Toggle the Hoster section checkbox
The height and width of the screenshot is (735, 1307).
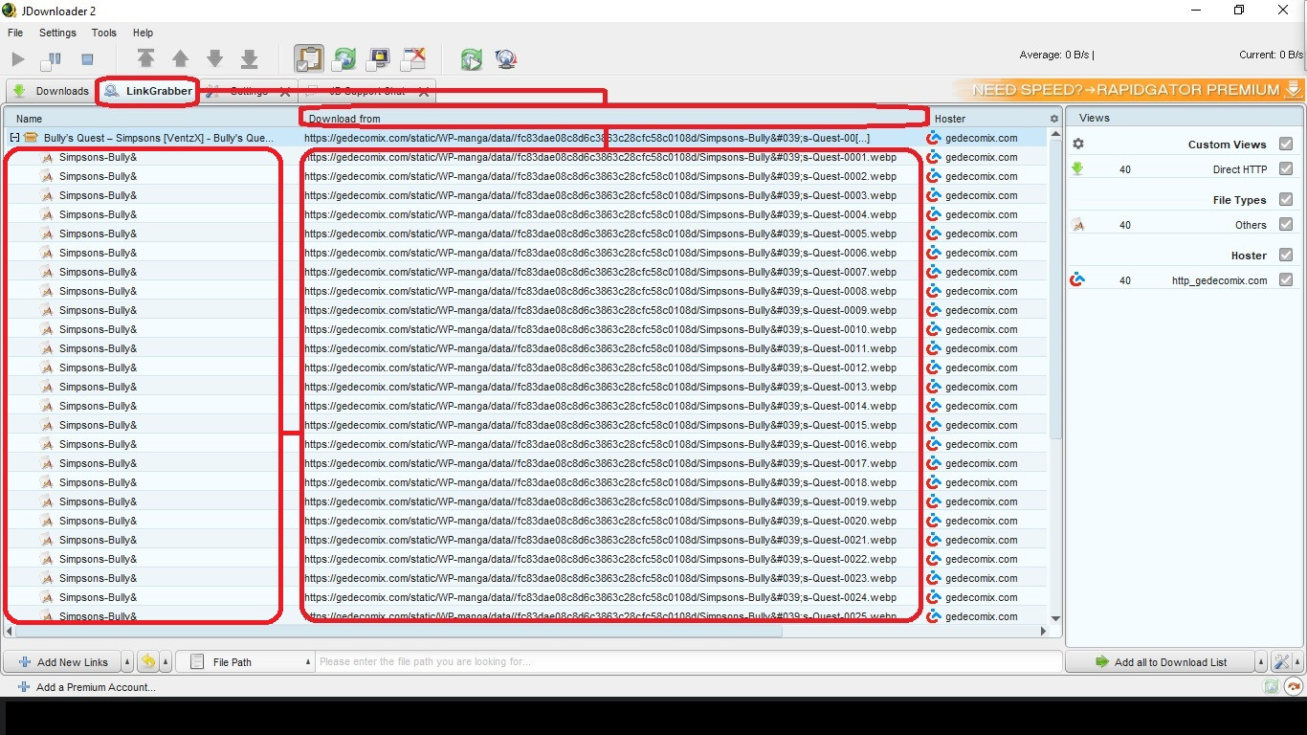[1286, 255]
